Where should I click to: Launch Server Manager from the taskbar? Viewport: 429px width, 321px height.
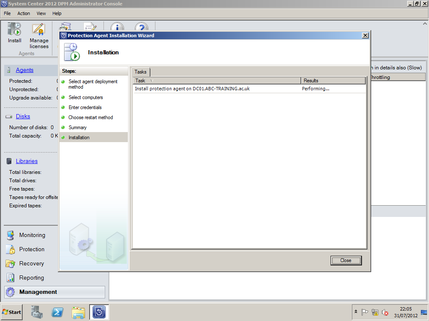[37, 312]
